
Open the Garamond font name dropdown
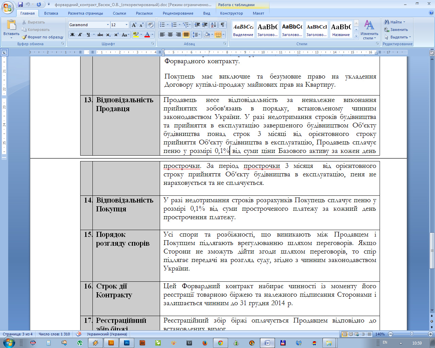pos(108,25)
